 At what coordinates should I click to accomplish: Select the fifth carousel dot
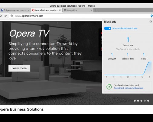click(x=148, y=101)
